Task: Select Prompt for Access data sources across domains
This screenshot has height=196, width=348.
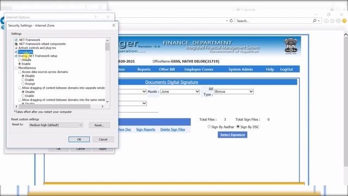Action: click(23, 84)
